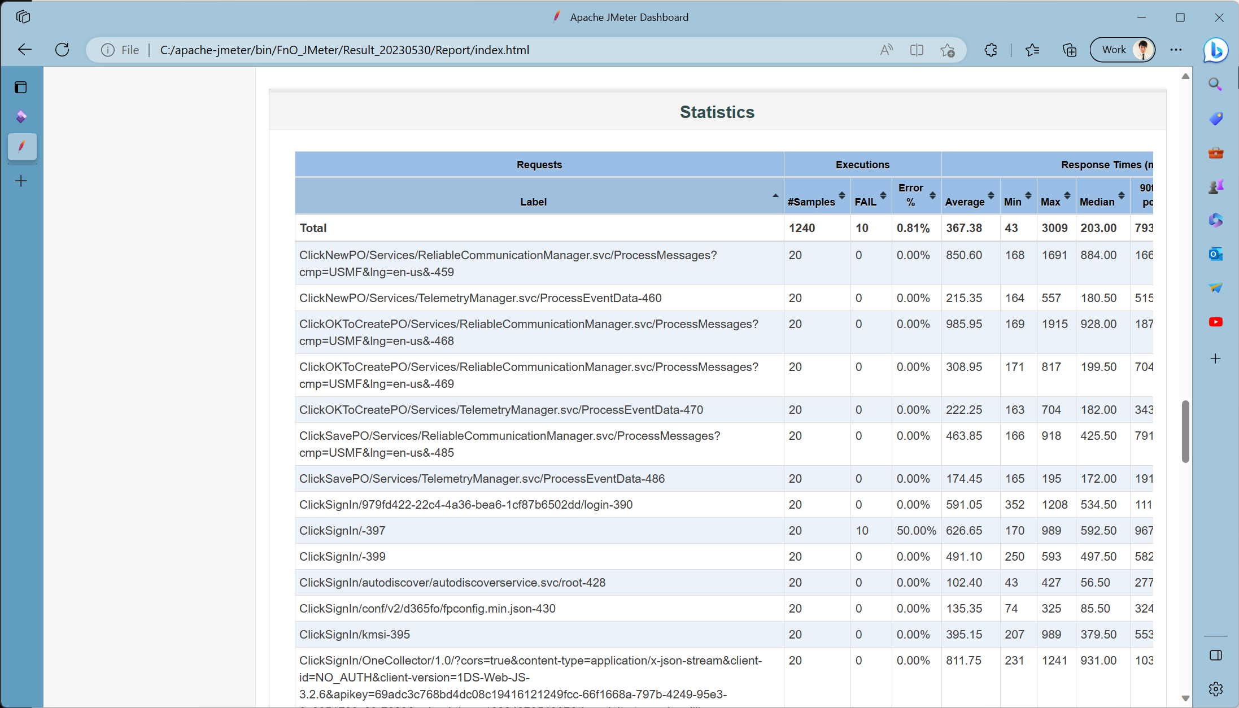Switch to the purple diamond pinned tab

tap(21, 116)
